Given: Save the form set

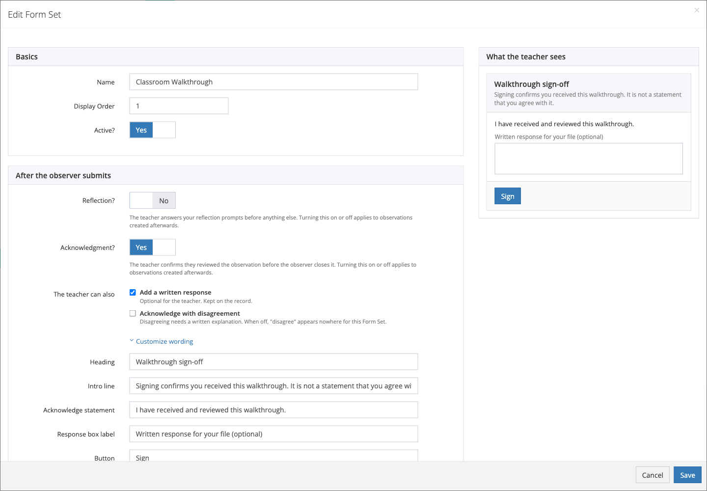Looking at the screenshot, I should click(687, 475).
